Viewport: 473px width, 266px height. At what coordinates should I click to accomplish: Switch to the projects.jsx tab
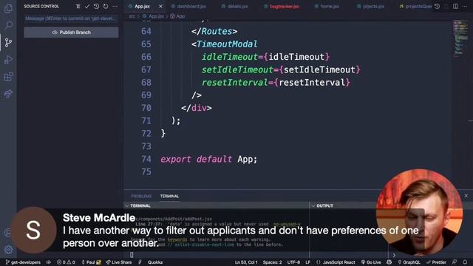[370, 7]
